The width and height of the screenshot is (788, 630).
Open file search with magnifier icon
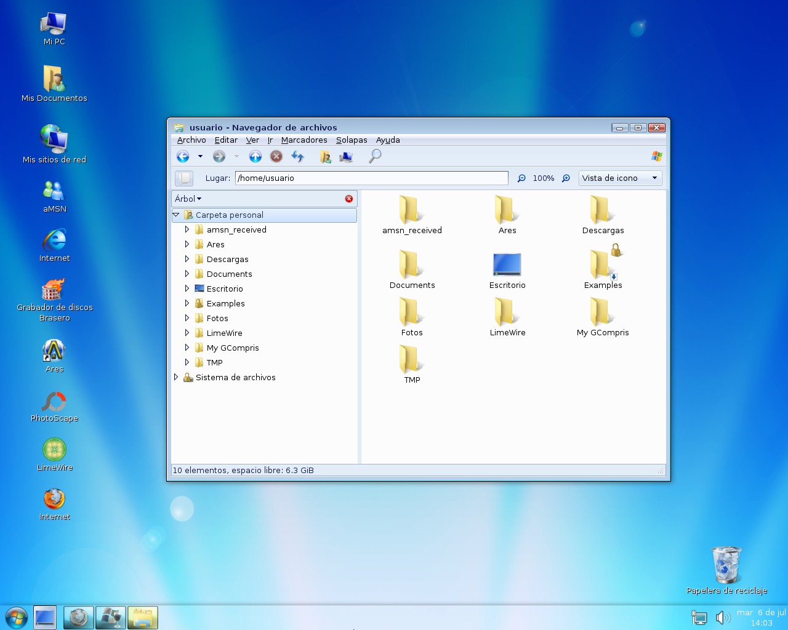375,156
